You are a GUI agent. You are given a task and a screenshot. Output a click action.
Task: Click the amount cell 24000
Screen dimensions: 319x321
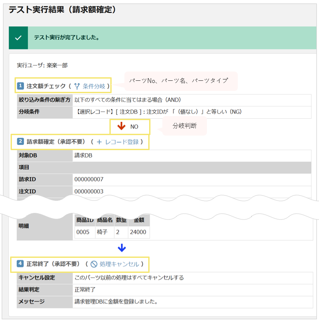click(139, 232)
